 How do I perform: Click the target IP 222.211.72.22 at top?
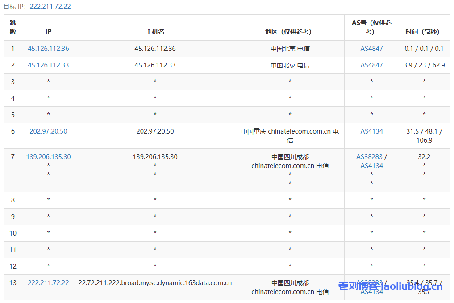50,7
